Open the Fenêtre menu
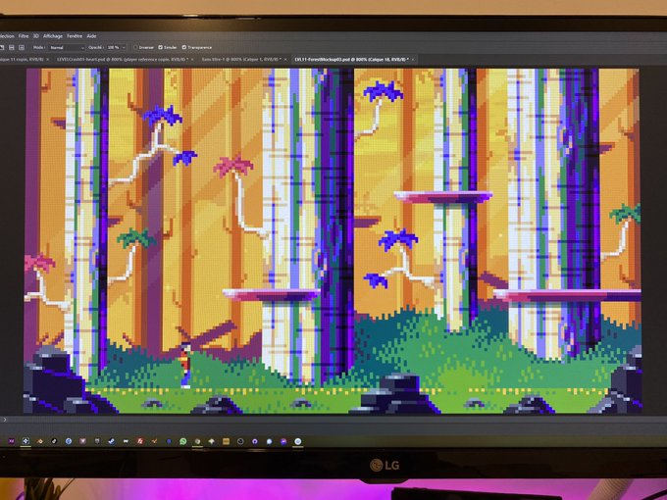 (75, 36)
